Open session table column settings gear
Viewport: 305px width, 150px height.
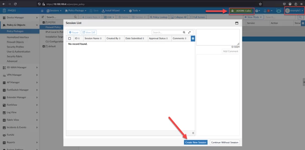click(193, 38)
